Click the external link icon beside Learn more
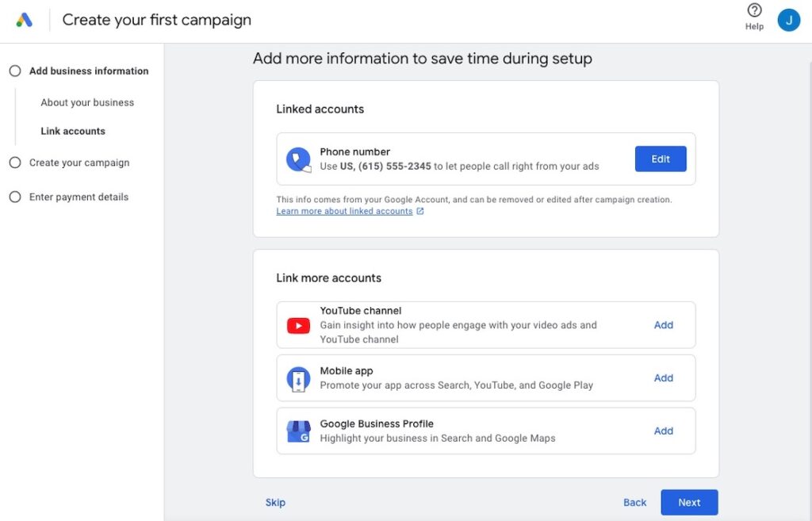This screenshot has height=521, width=812. click(x=420, y=212)
